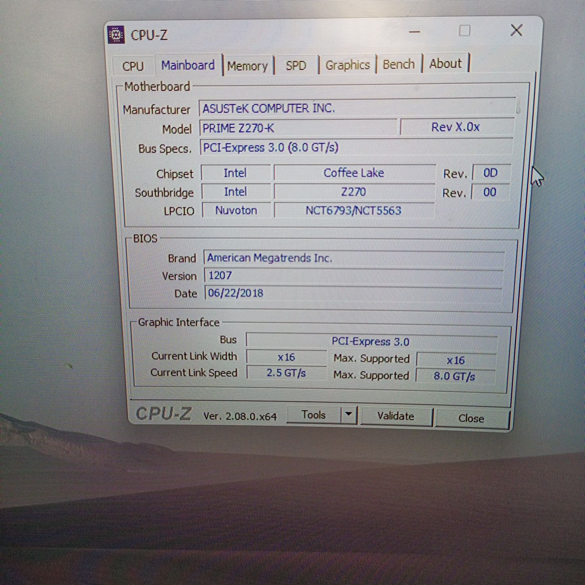Switch to the CPU tab
Viewport: 585px width, 585px height.
click(x=133, y=66)
